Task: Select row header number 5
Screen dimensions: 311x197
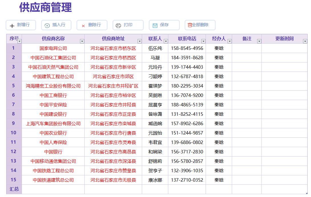Action: click(x=14, y=86)
